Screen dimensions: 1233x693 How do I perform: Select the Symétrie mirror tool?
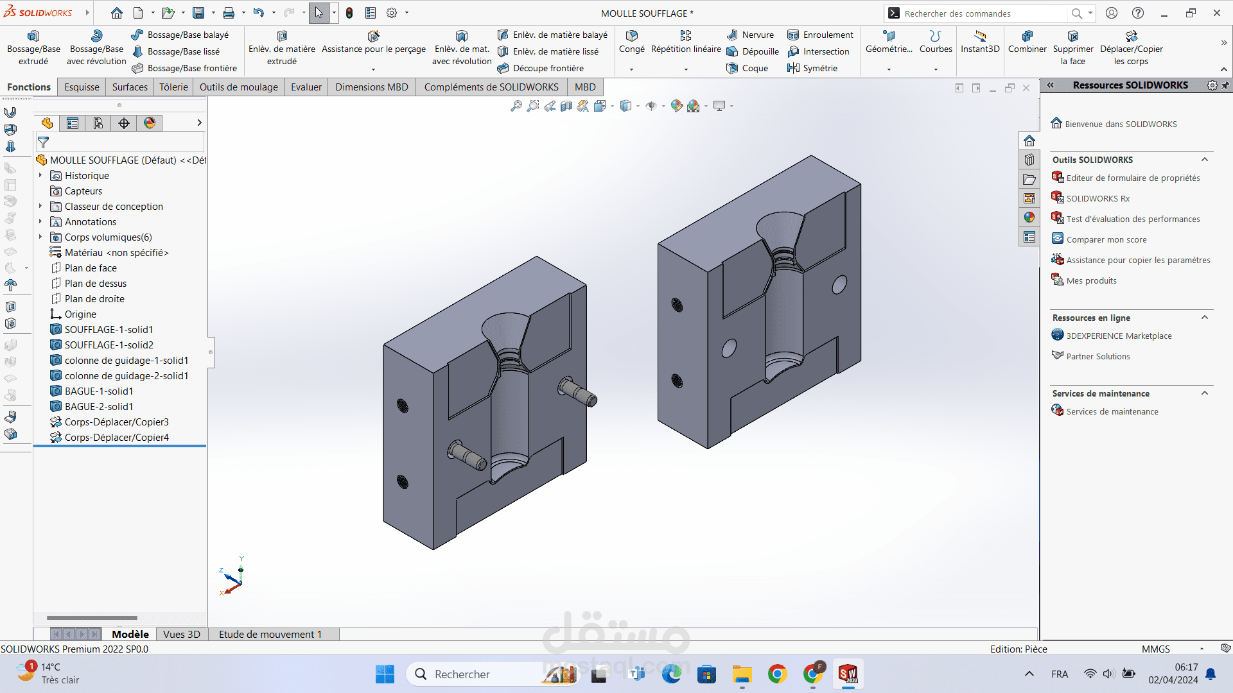pyautogui.click(x=812, y=68)
